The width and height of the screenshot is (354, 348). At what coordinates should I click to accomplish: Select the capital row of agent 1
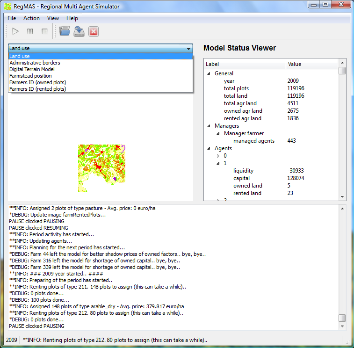(271, 178)
